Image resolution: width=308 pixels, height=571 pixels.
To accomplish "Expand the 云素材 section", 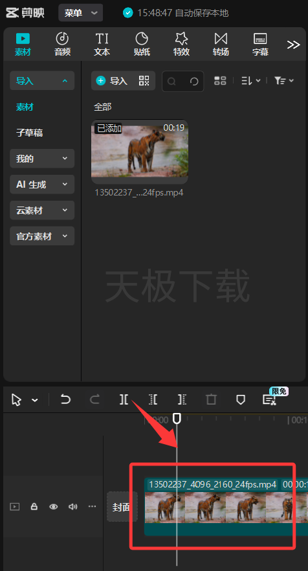I will pyautogui.click(x=42, y=210).
